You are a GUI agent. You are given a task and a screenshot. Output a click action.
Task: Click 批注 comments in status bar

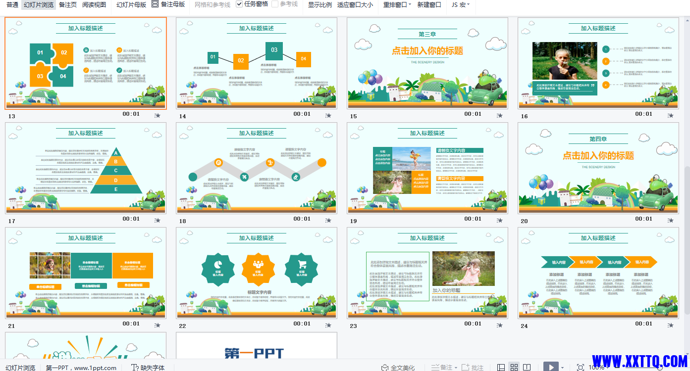473,368
